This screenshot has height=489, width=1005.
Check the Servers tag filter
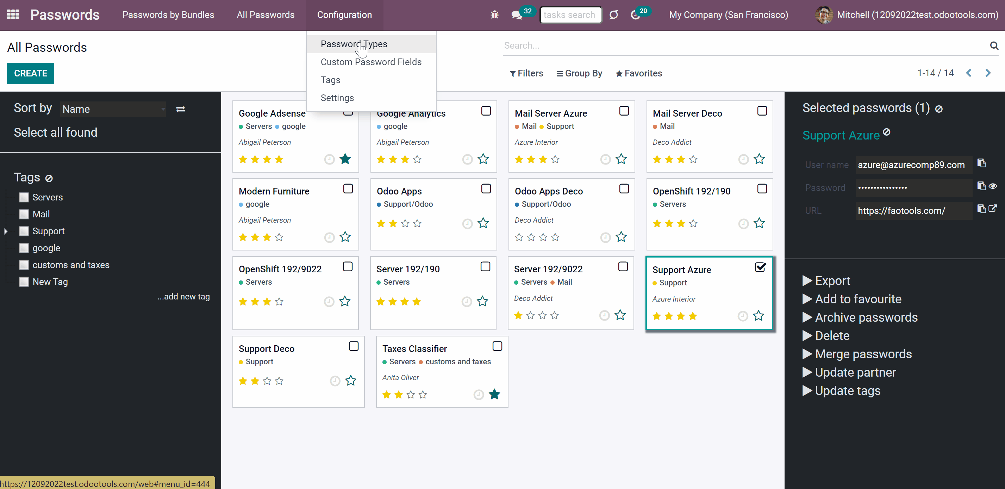24,198
